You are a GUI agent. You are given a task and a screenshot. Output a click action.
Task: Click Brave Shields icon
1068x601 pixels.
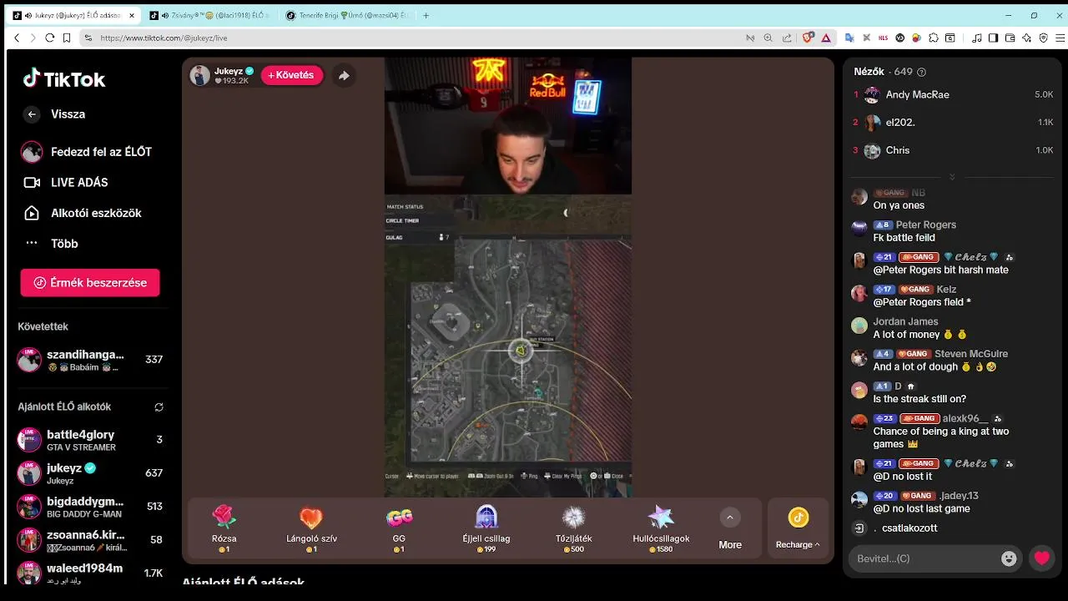click(809, 38)
